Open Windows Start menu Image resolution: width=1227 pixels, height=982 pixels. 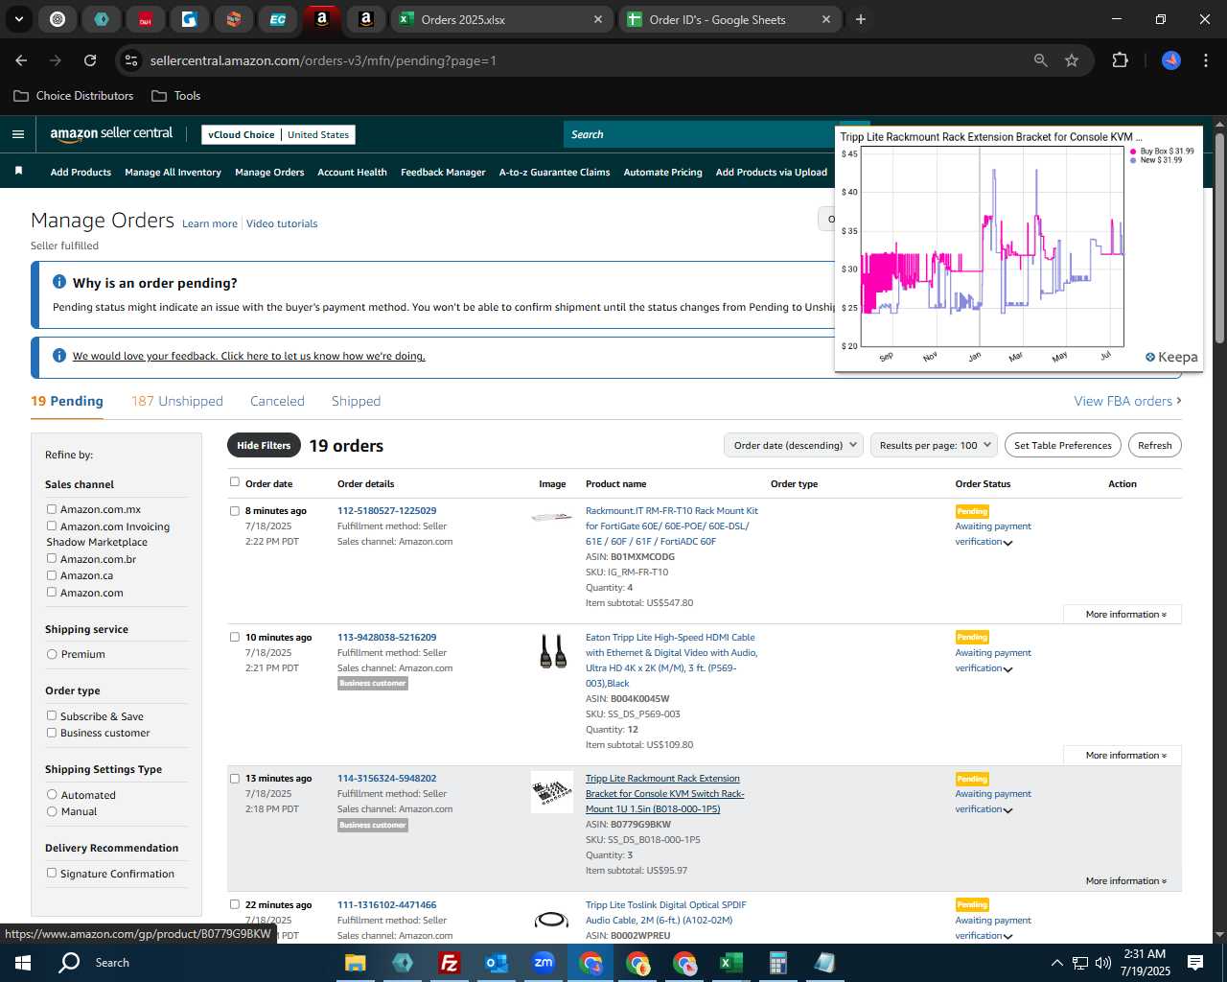pyautogui.click(x=23, y=963)
